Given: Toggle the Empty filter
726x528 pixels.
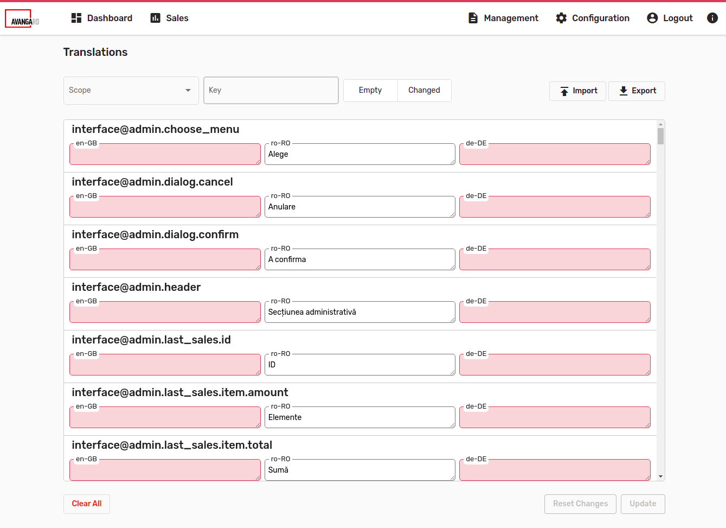Looking at the screenshot, I should tap(370, 91).
